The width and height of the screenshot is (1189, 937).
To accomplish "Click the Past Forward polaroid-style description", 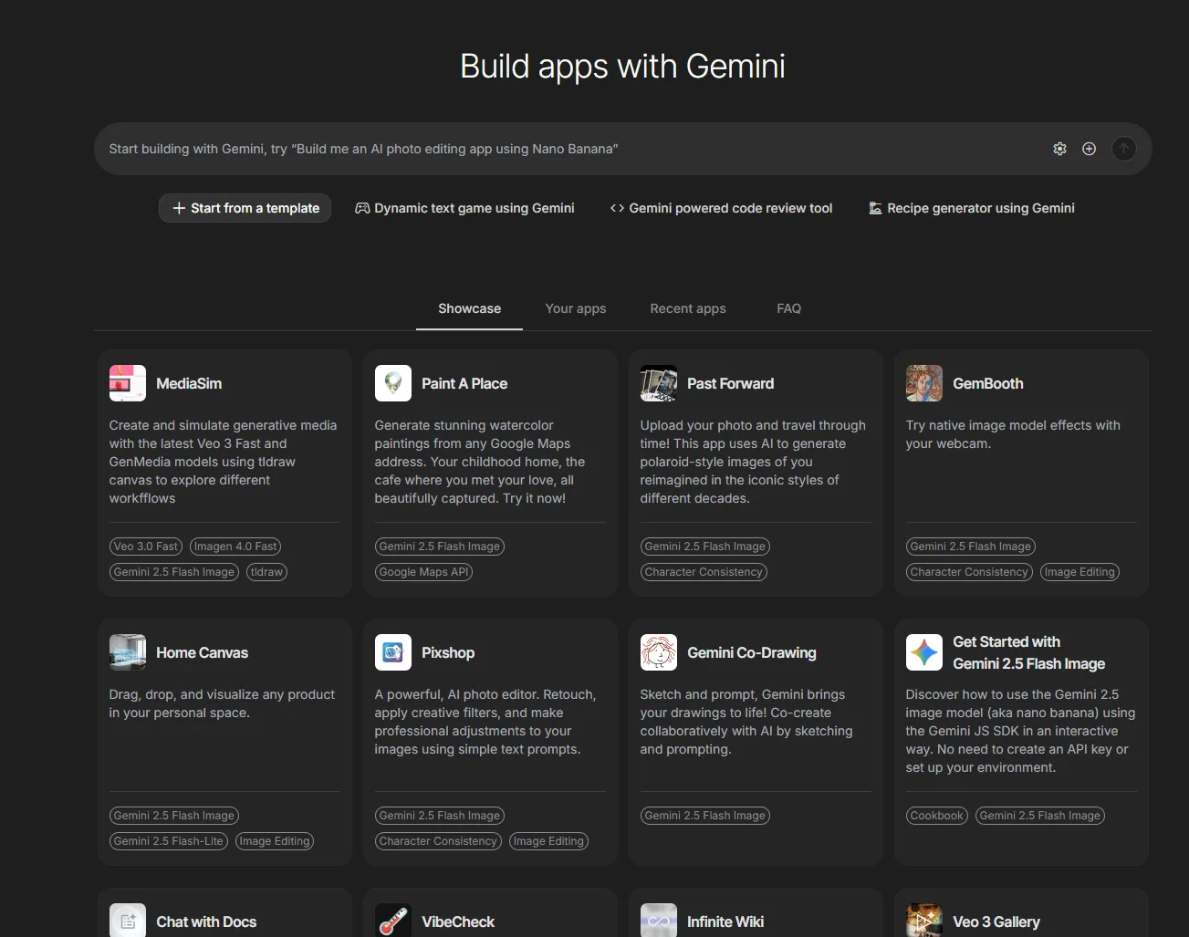I will [754, 462].
